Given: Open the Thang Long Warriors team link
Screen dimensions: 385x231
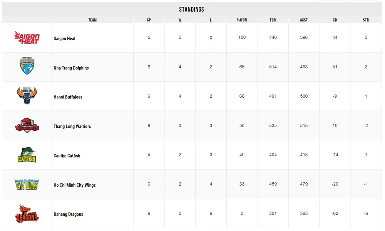Looking at the screenshot, I should click(72, 126).
